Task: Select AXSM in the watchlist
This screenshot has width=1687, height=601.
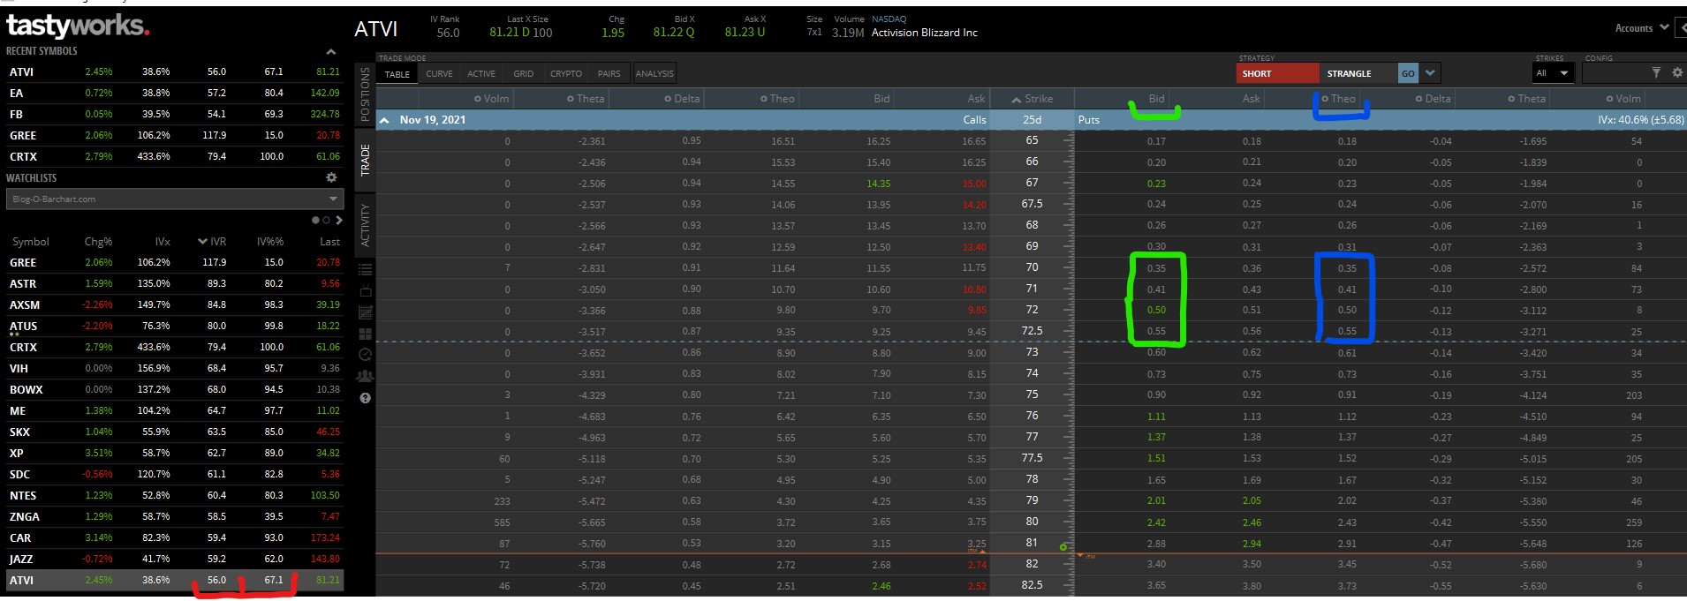Action: coord(174,304)
